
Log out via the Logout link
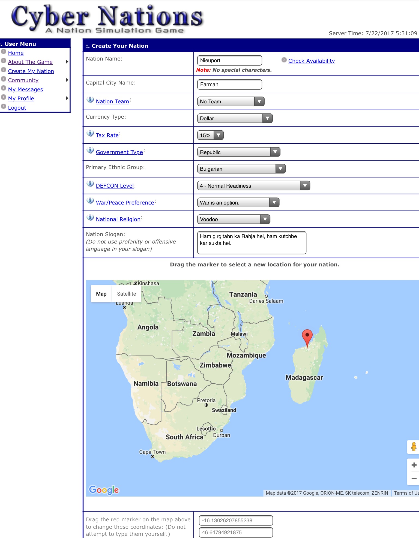point(17,108)
